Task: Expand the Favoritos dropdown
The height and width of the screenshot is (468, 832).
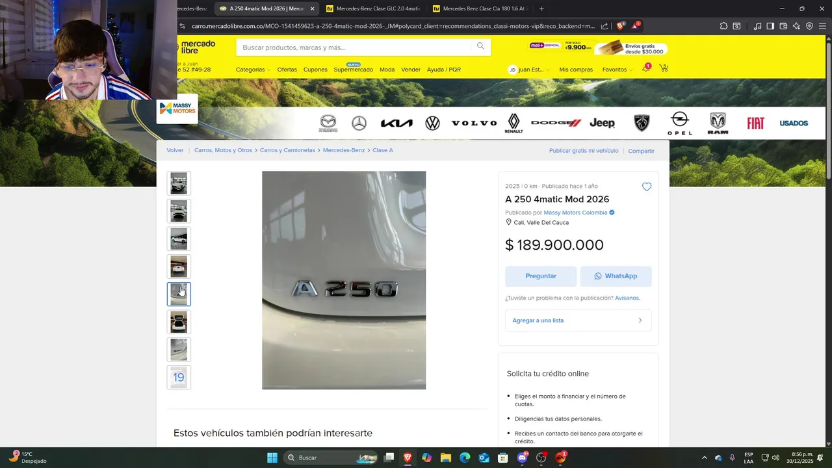Action: point(617,70)
